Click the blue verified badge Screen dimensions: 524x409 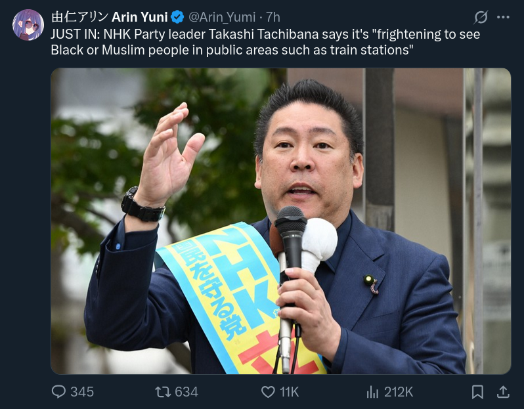[177, 17]
